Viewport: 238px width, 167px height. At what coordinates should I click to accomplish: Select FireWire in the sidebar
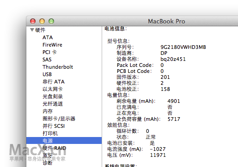pos(52,45)
